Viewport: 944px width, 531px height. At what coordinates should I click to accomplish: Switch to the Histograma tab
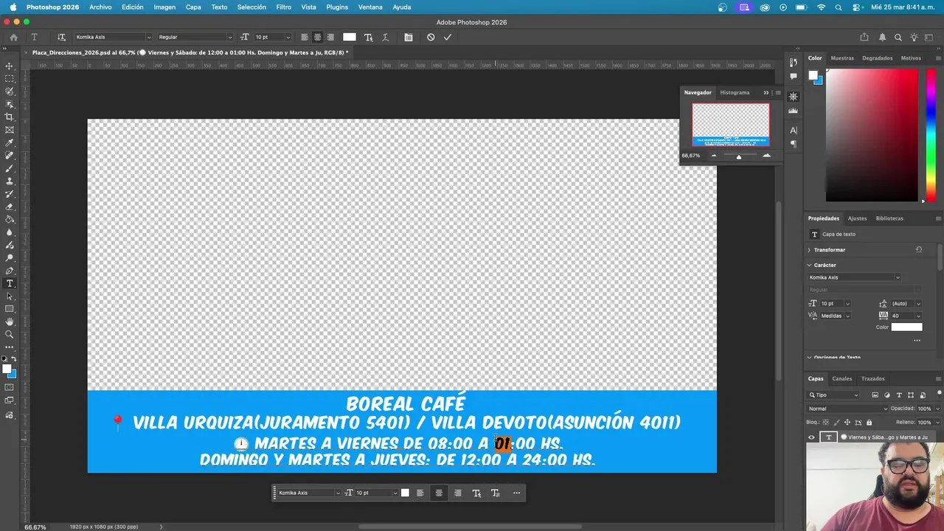(735, 92)
